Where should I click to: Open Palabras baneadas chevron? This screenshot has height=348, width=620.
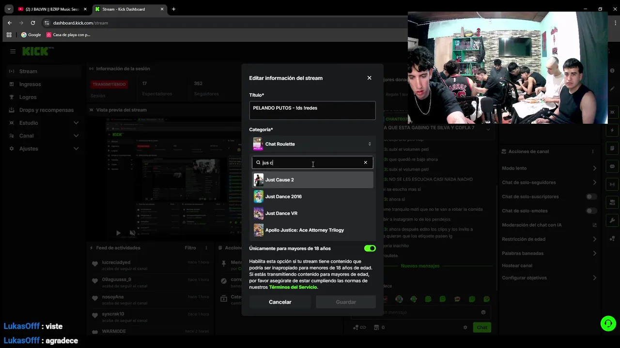tap(594, 253)
